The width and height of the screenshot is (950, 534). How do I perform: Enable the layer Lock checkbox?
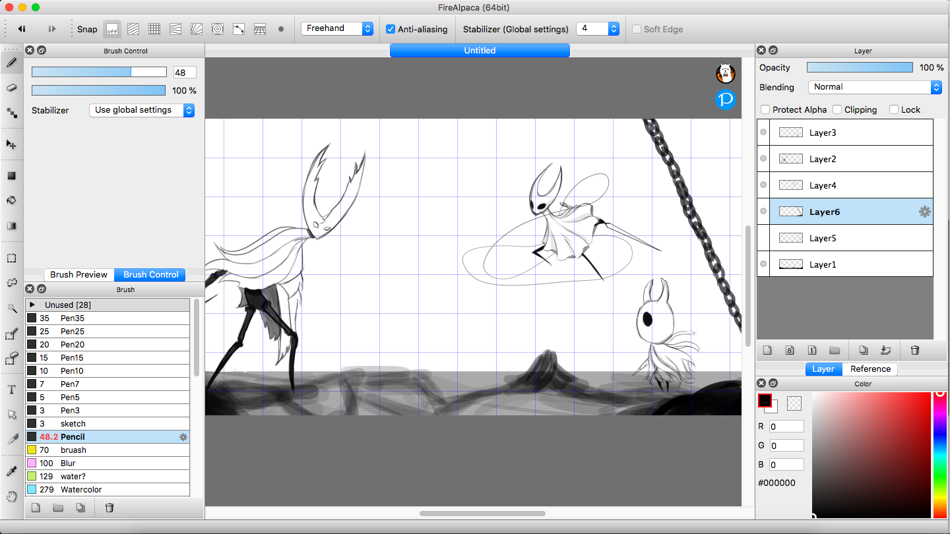click(x=894, y=109)
